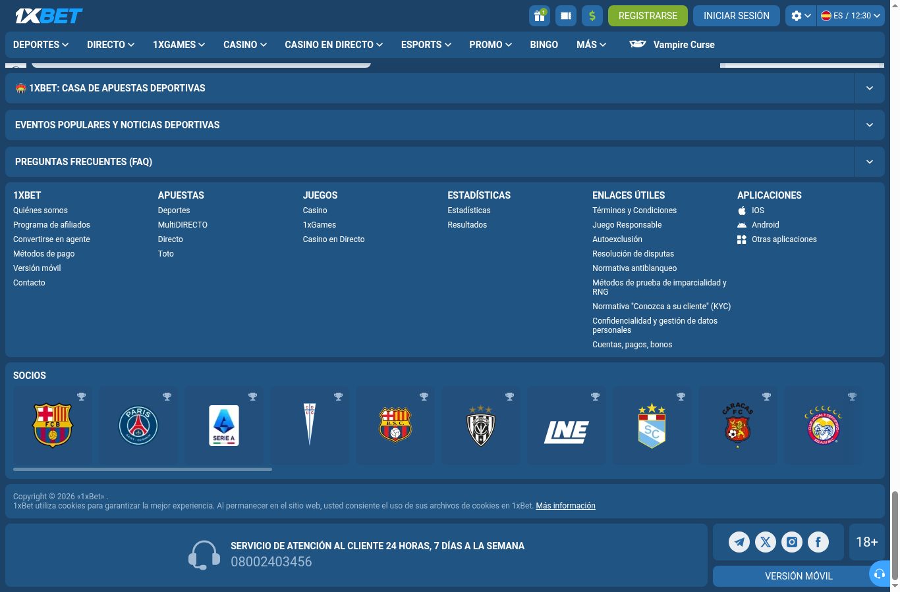Screen dimensions: 900x592
Task: Open Resultados statistics link
Action: tap(467, 225)
